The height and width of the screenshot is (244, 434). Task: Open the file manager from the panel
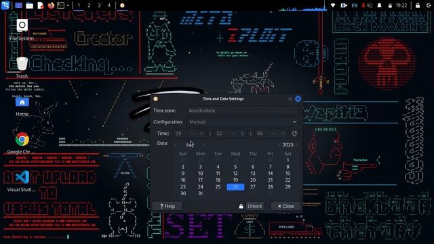click(x=30, y=5)
